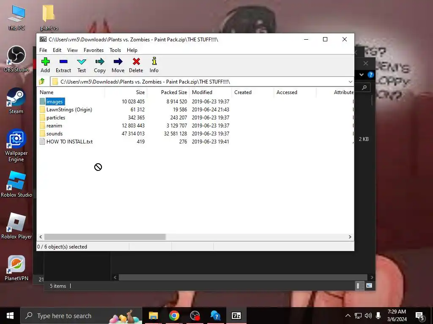Select the particles folder
Viewport: 433px width, 324px height.
click(x=55, y=118)
